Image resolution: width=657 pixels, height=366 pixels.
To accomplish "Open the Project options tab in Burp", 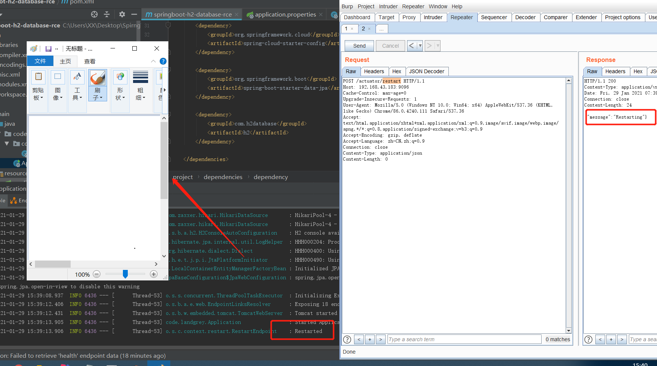I will pyautogui.click(x=622, y=17).
